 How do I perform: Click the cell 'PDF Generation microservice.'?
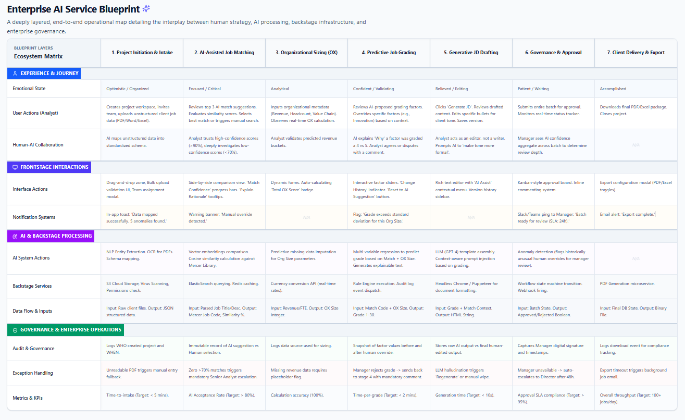pyautogui.click(x=636, y=286)
